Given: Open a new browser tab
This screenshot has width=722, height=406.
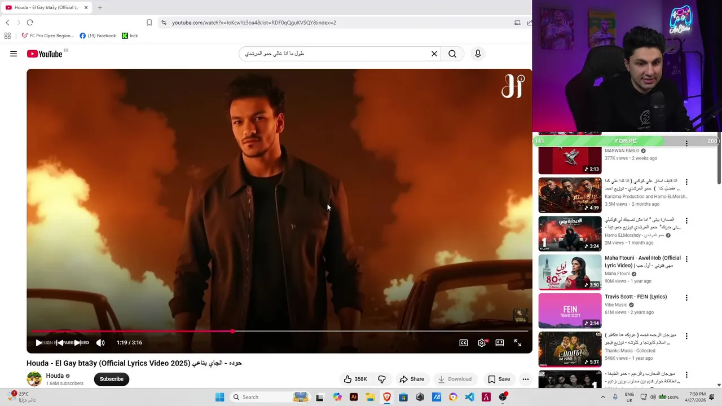Looking at the screenshot, I should (x=100, y=7).
